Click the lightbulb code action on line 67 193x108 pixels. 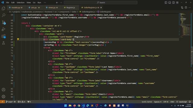click(18, 39)
